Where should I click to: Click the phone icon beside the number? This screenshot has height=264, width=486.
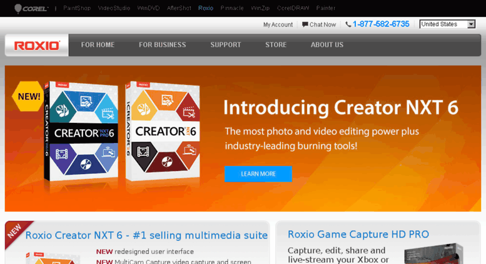coord(348,24)
